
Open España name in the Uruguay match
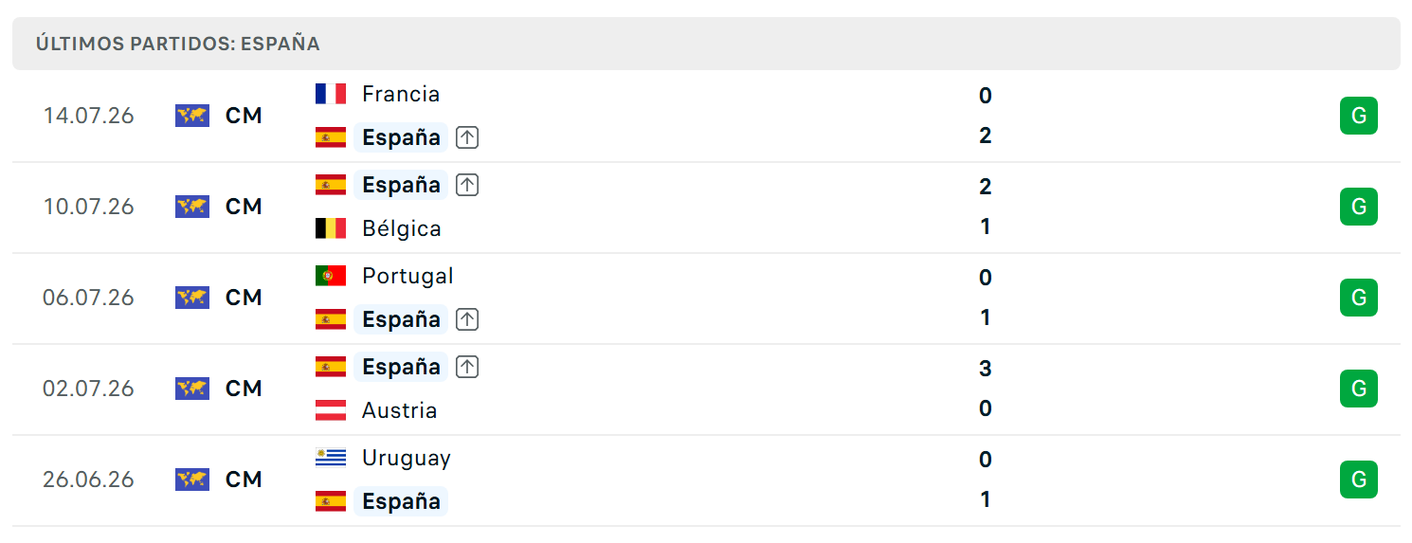coord(401,501)
